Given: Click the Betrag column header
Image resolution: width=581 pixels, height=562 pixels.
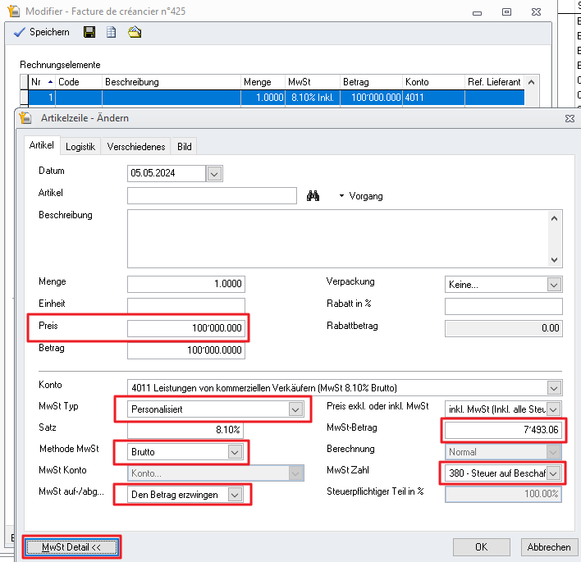Looking at the screenshot, I should [x=371, y=82].
